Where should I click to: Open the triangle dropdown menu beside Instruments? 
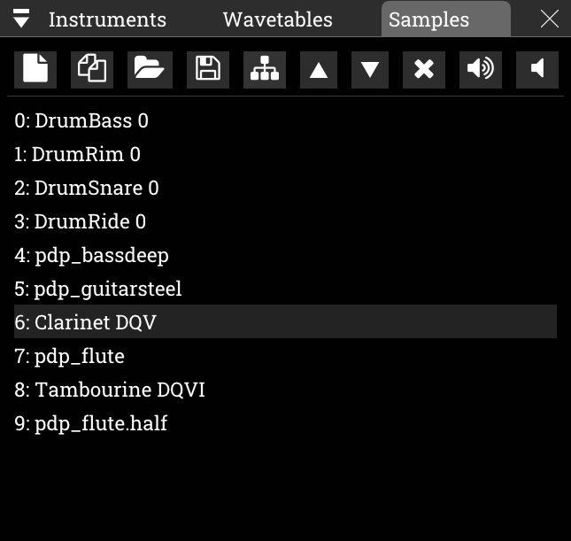point(23,19)
